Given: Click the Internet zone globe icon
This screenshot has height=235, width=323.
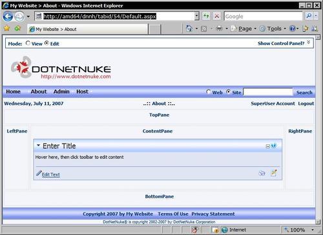Looking at the screenshot, I should [225, 230].
